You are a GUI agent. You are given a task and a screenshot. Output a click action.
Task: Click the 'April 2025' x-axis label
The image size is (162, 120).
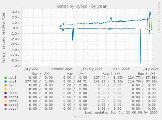click(121, 69)
